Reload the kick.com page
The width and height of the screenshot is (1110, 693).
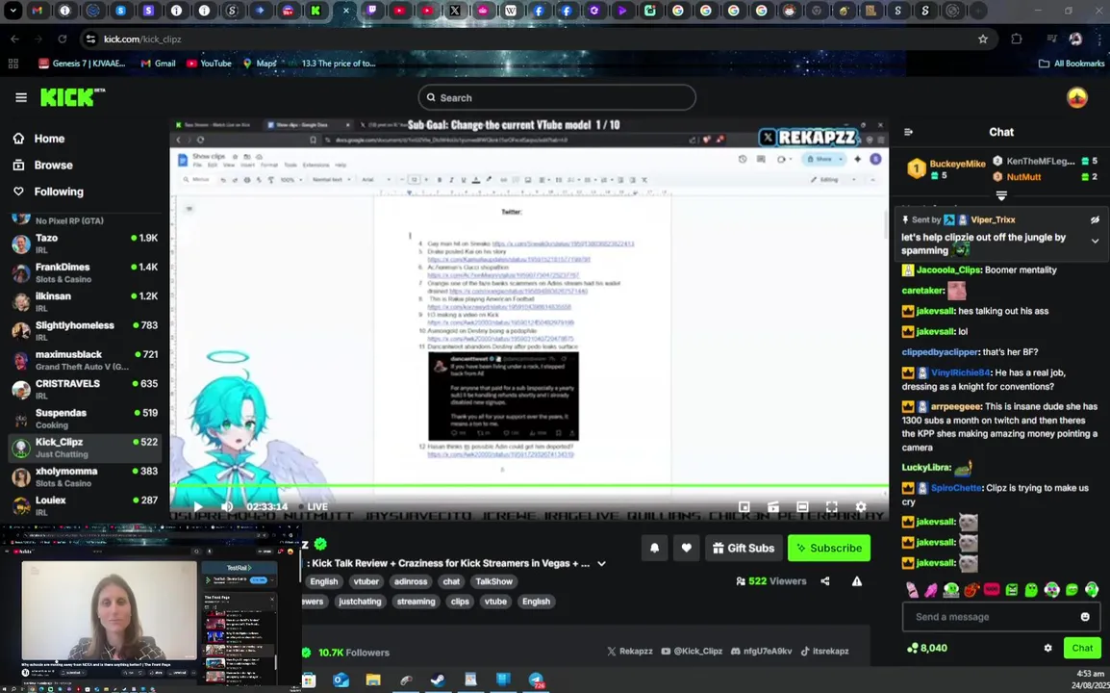pyautogui.click(x=63, y=38)
